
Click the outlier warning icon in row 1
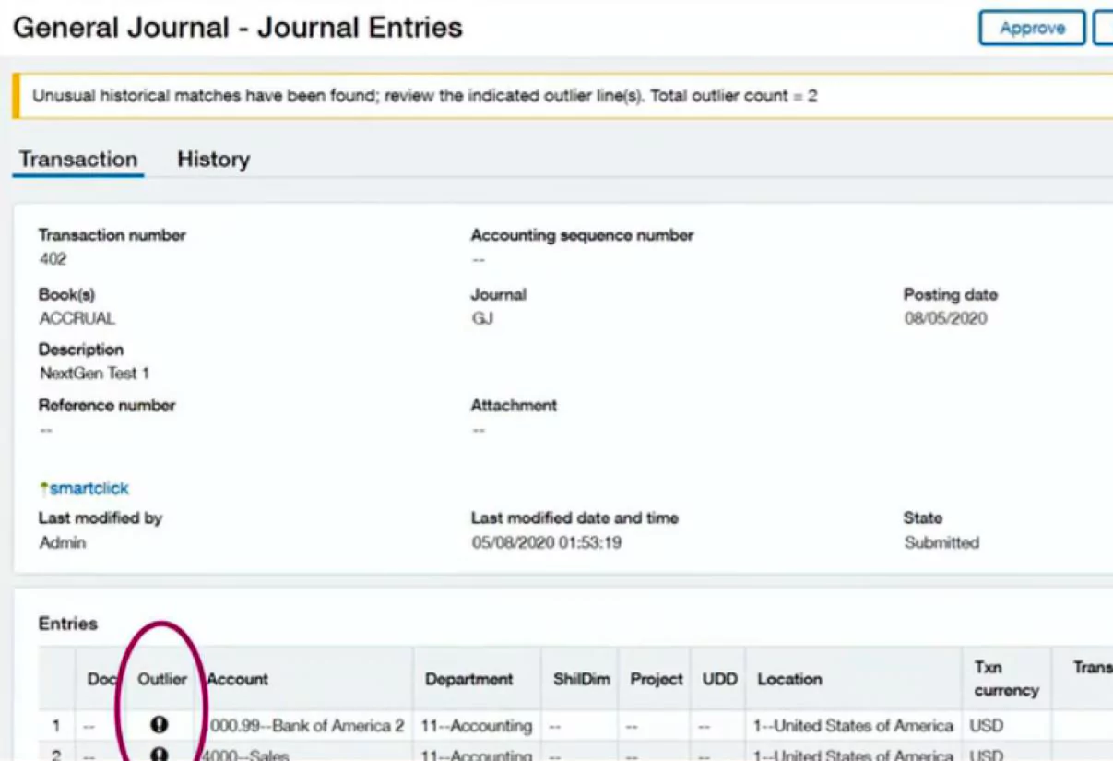(x=159, y=726)
